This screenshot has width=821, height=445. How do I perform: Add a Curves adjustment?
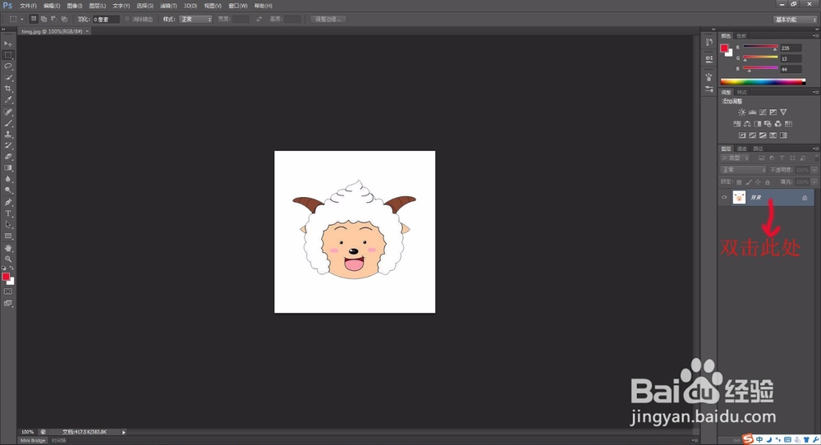point(763,112)
